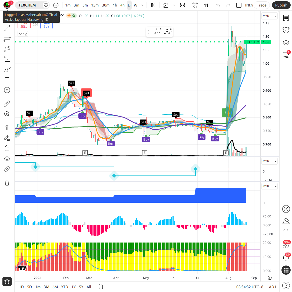Click the BUY price button

pos(47,26)
